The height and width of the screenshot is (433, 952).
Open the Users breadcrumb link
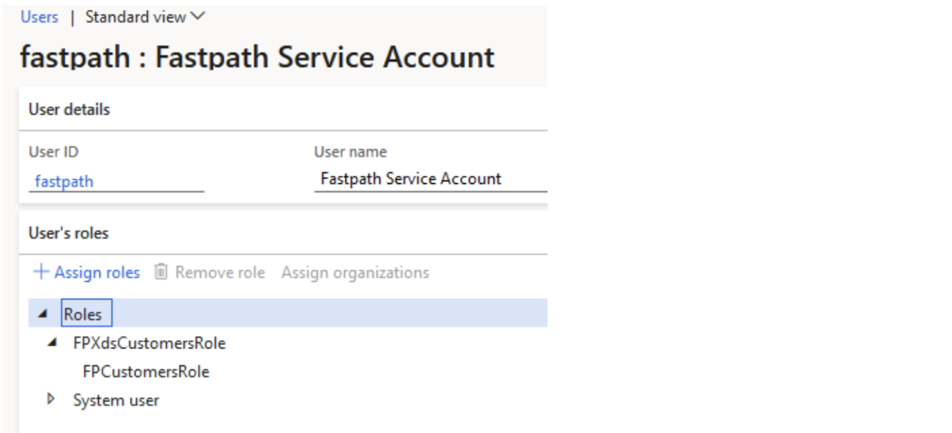[39, 17]
